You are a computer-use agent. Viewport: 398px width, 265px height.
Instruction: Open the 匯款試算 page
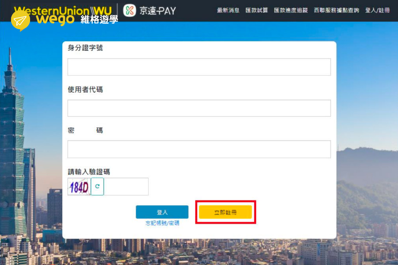click(256, 10)
